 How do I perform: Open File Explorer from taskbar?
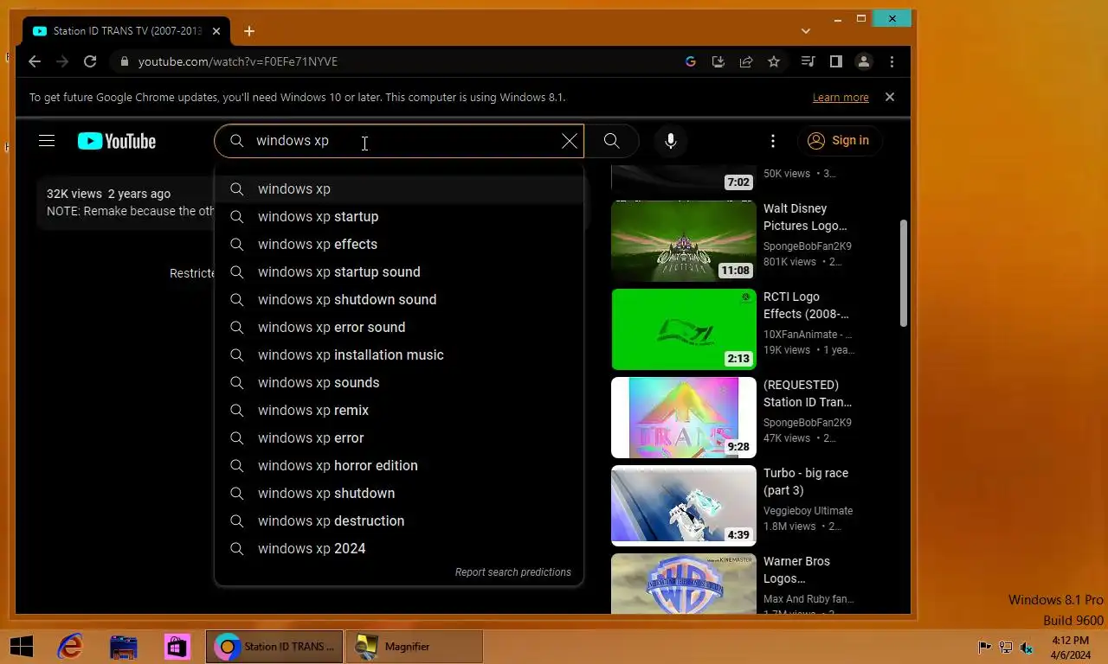(x=124, y=646)
